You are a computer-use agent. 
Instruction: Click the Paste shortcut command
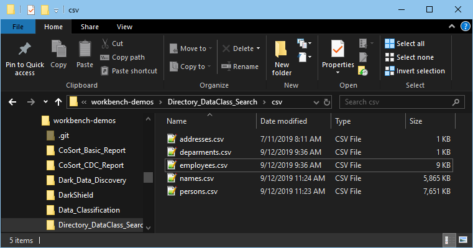point(129,71)
